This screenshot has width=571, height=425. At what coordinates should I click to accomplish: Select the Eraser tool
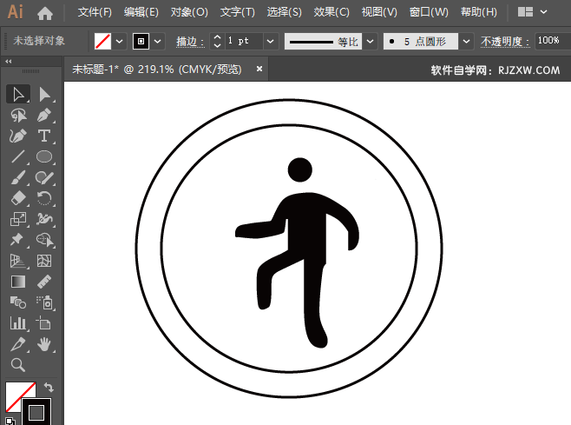[x=18, y=198]
